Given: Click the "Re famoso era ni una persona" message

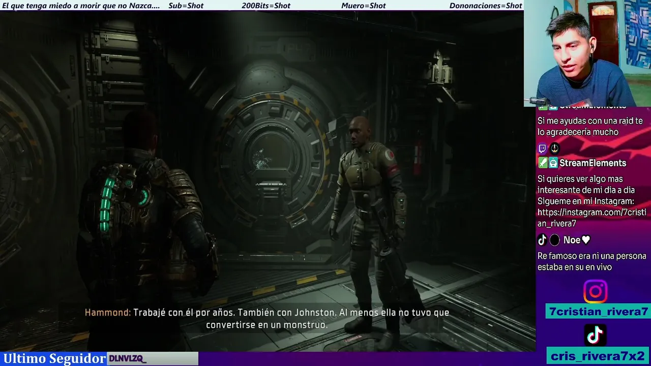Looking at the screenshot, I should (x=591, y=262).
